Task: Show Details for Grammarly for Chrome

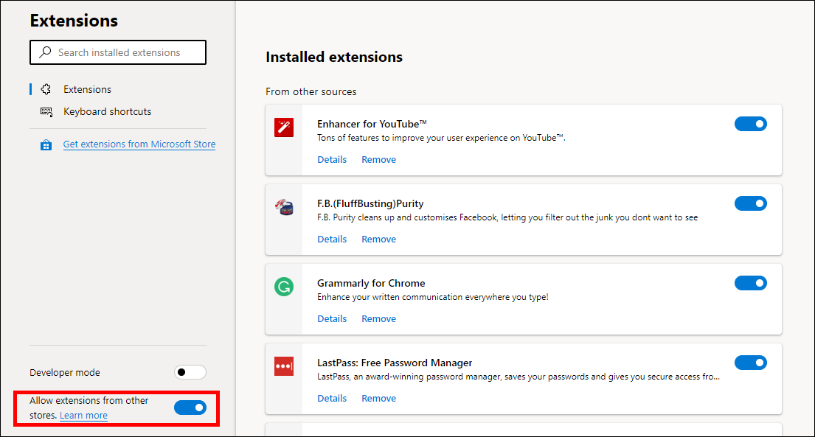Action: click(332, 318)
